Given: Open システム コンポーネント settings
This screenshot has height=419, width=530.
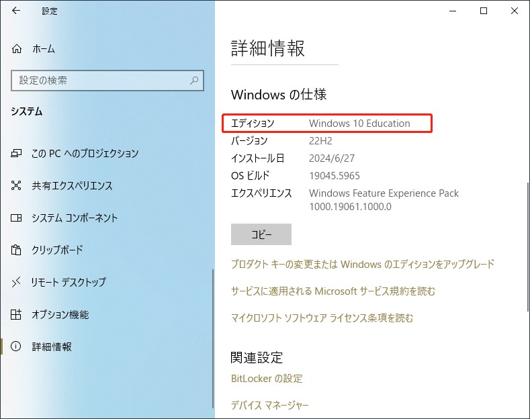Looking at the screenshot, I should point(75,218).
